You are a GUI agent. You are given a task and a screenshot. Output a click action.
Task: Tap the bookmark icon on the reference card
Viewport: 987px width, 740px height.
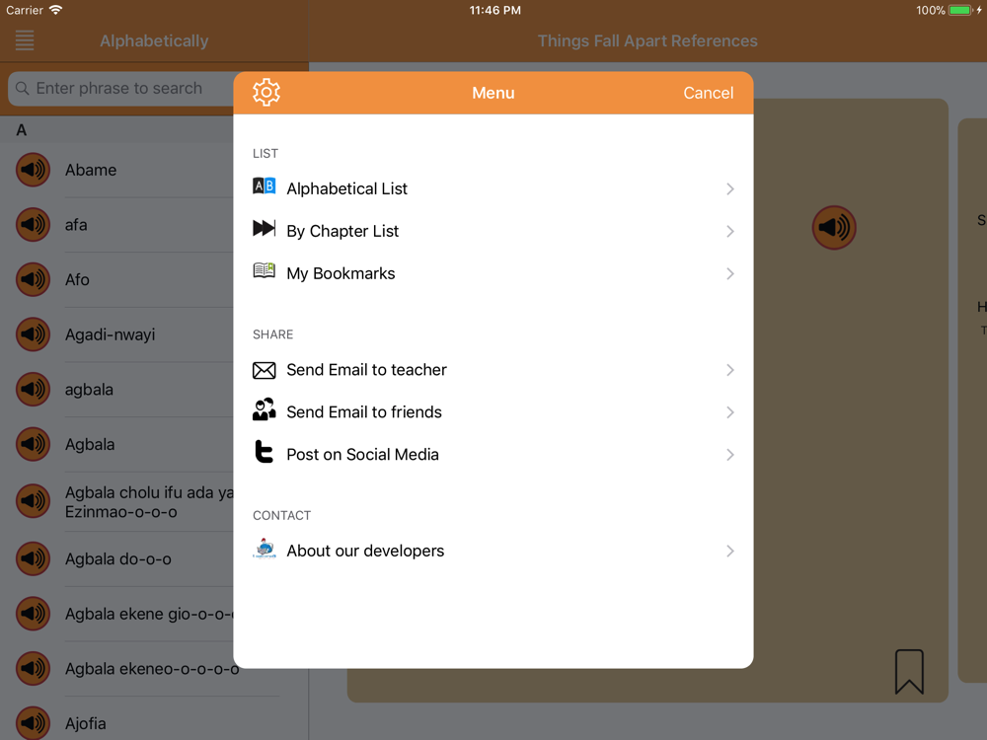pos(910,671)
